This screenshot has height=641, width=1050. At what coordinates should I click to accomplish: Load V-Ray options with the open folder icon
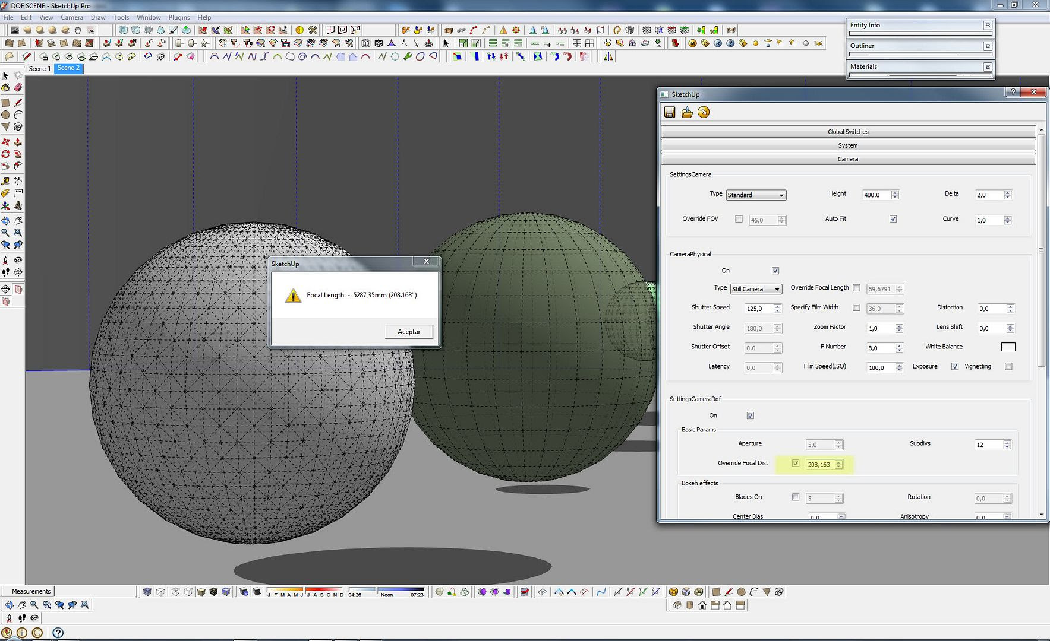point(687,112)
